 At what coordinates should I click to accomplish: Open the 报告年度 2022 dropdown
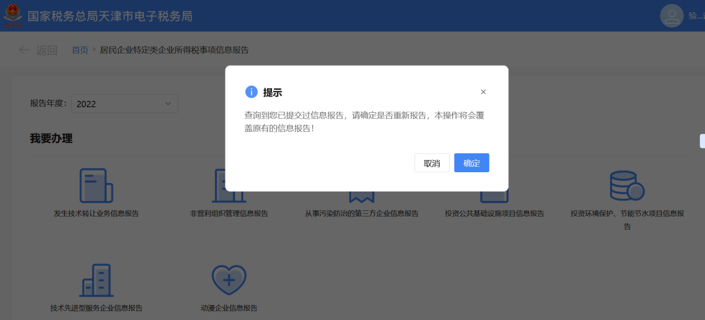[124, 103]
